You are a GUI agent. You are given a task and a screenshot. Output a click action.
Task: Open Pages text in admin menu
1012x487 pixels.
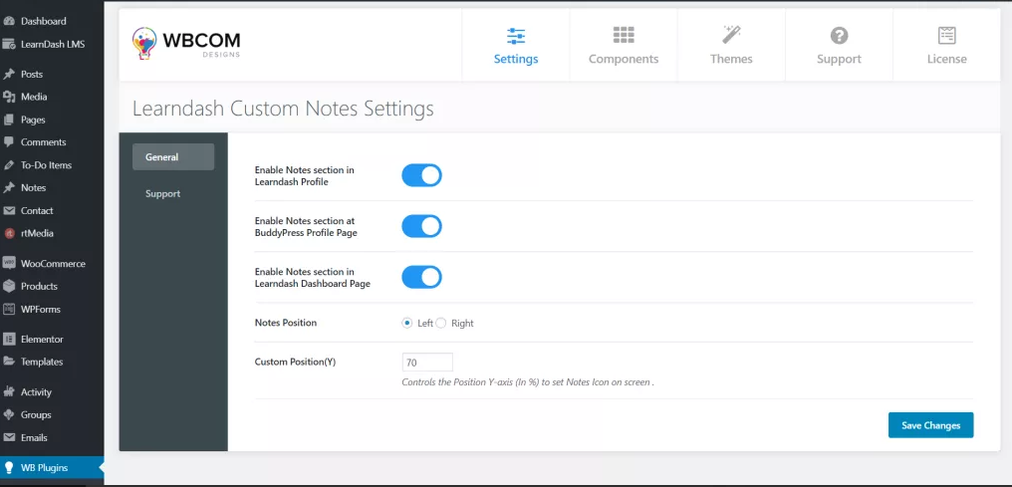pos(33,120)
